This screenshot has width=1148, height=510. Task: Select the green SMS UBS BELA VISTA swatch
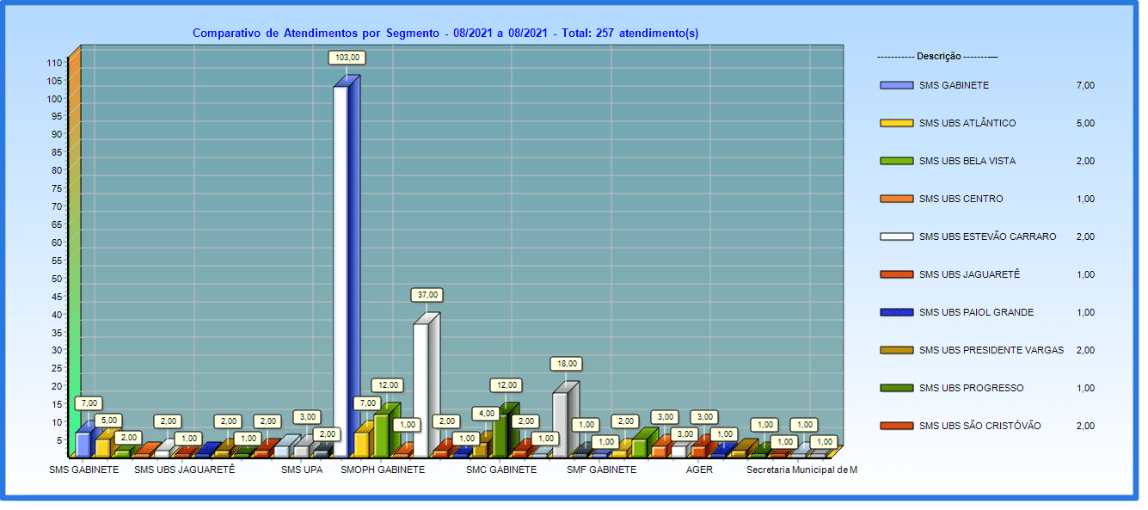896,161
